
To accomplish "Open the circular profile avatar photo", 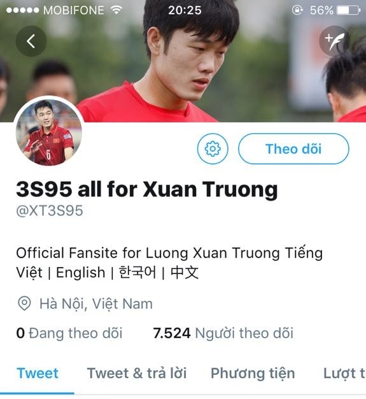I will 48,131.
